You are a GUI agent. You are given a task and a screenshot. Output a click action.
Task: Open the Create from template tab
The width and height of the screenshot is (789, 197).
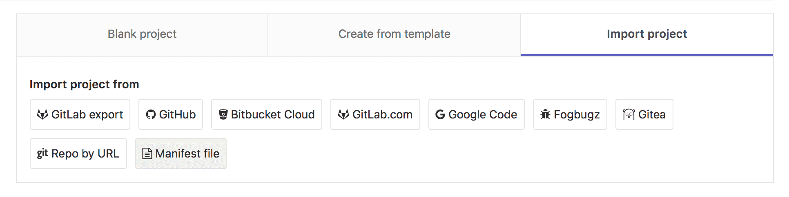point(394,35)
